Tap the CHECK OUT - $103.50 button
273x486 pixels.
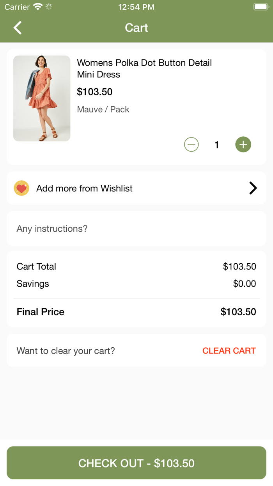click(136, 463)
